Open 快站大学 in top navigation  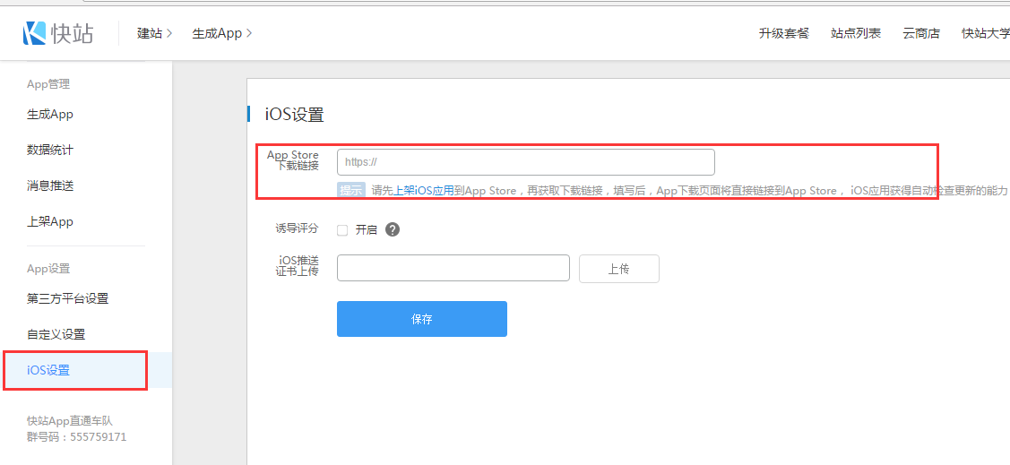tap(984, 33)
